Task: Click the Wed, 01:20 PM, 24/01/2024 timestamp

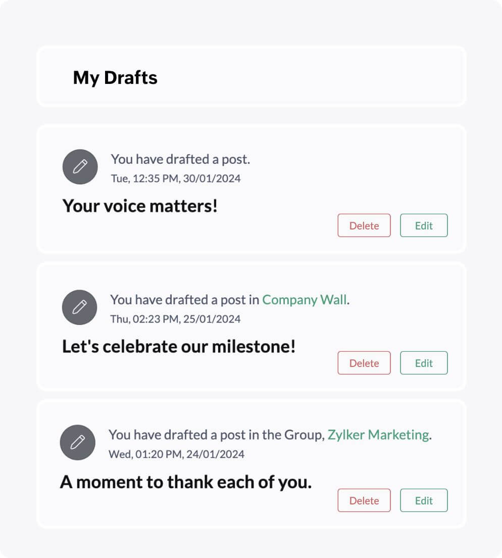Action: tap(176, 454)
